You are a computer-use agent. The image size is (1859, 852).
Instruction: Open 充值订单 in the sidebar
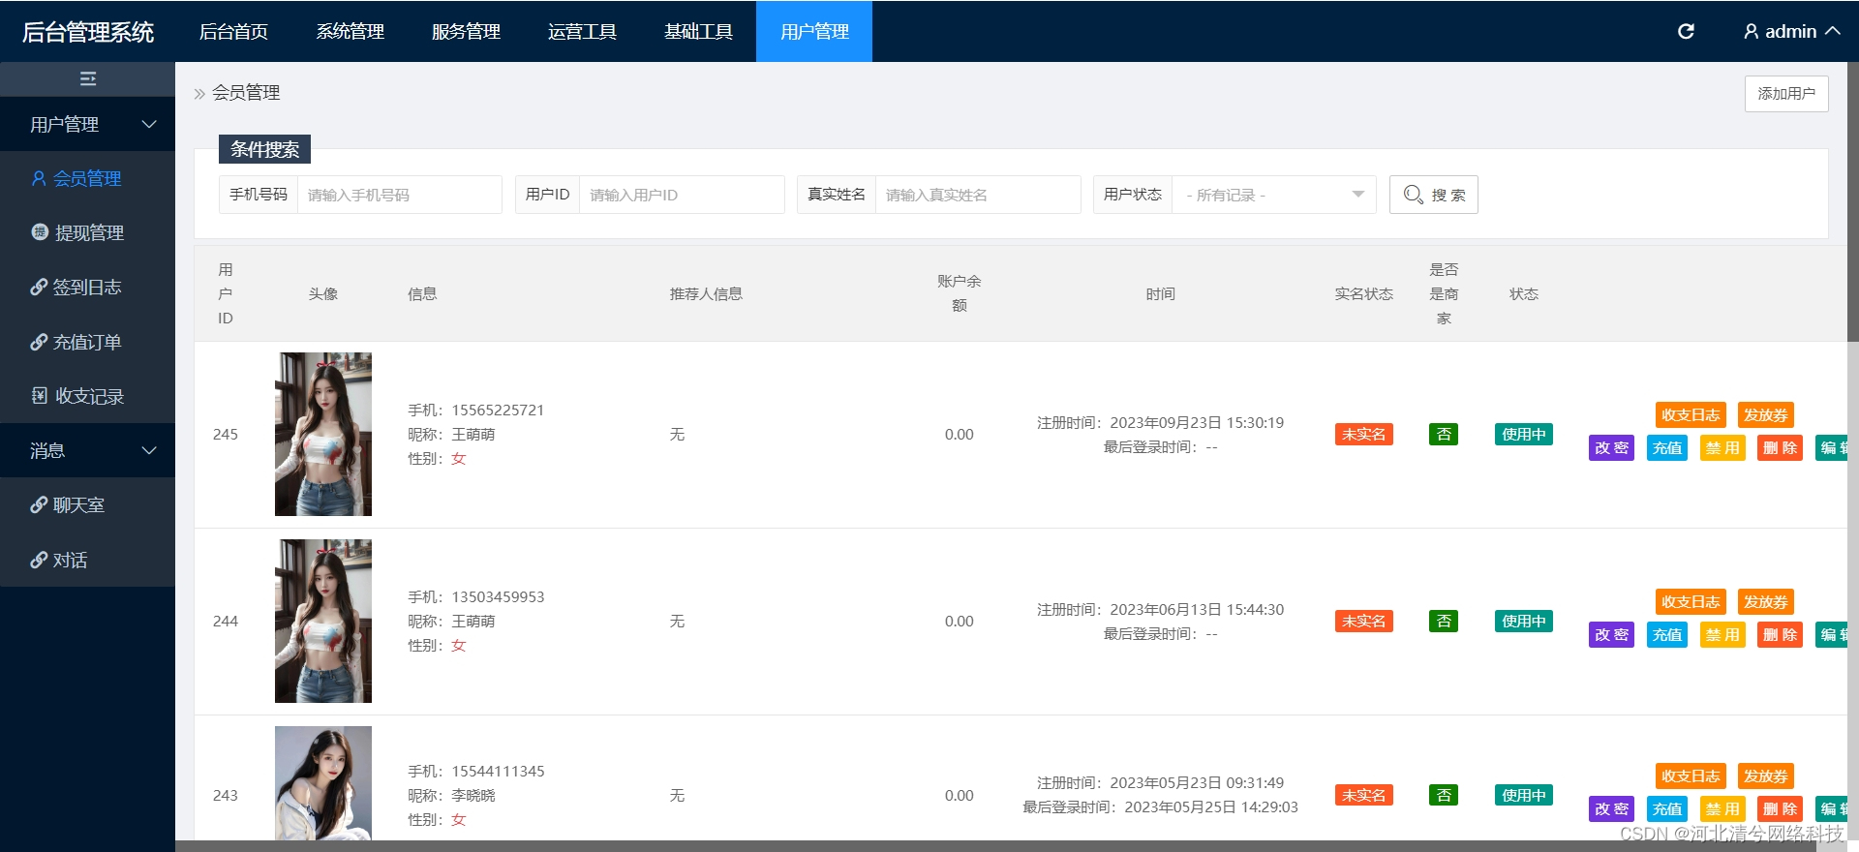[x=88, y=342]
